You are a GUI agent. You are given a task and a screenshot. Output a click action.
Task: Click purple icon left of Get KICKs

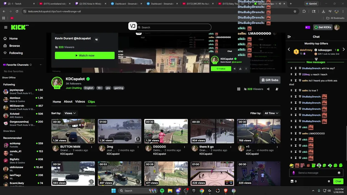(308, 27)
